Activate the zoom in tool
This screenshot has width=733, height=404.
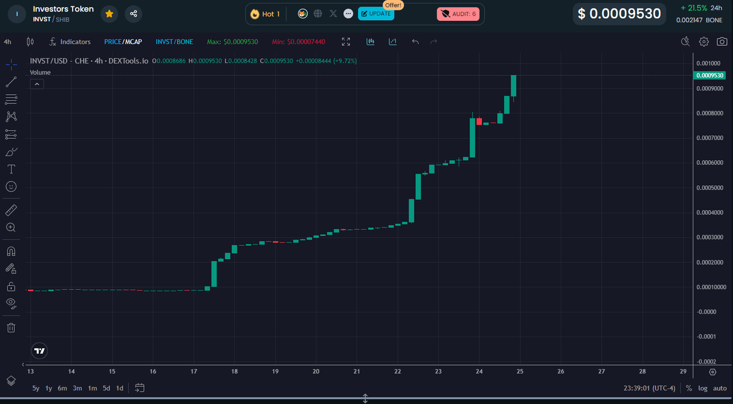click(11, 227)
